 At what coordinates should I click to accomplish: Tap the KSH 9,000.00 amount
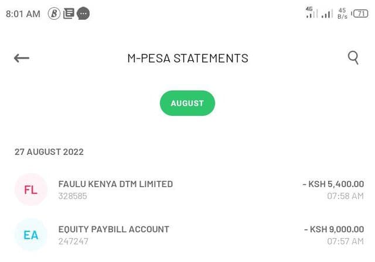pos(334,229)
